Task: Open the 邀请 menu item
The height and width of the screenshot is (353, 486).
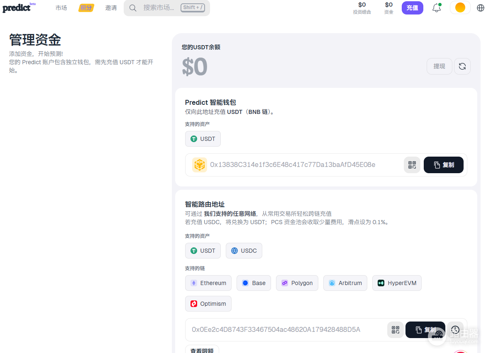Action: [x=111, y=8]
